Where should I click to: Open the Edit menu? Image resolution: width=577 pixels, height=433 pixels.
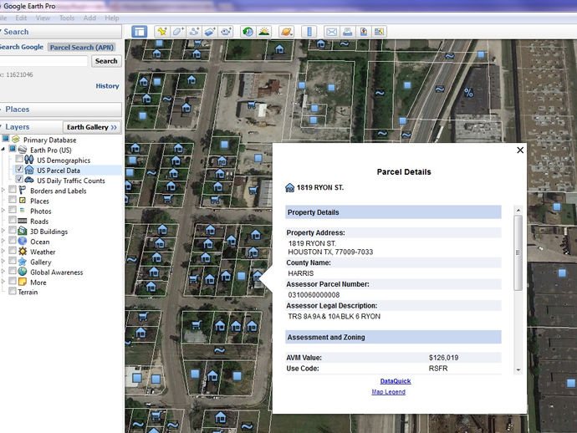click(x=21, y=18)
